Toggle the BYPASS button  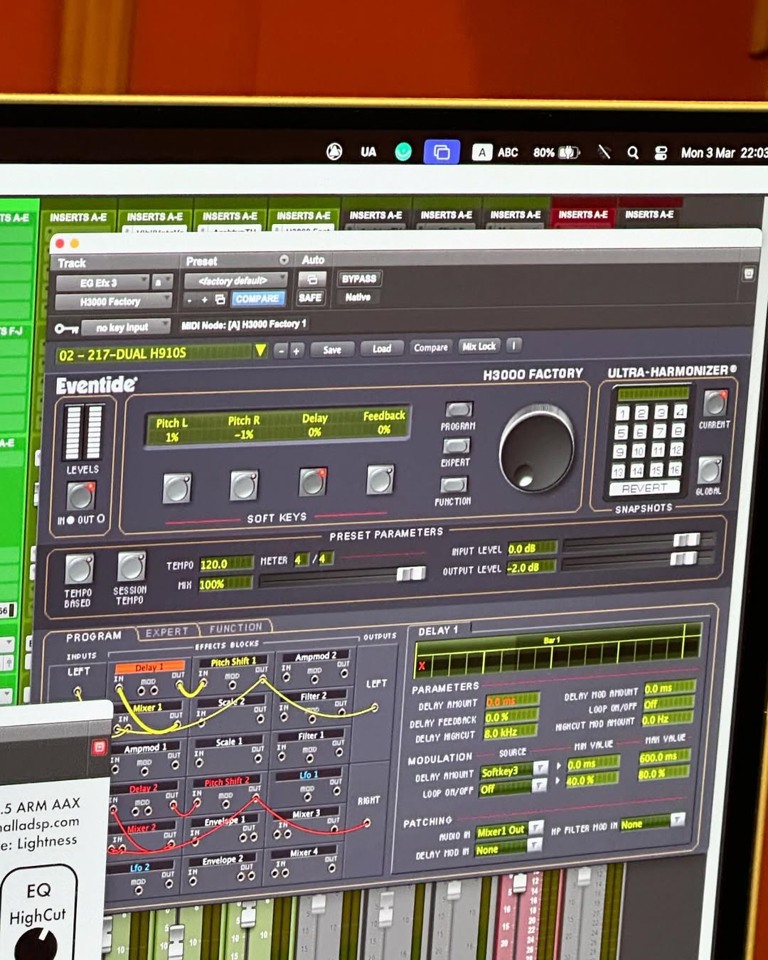point(358,279)
